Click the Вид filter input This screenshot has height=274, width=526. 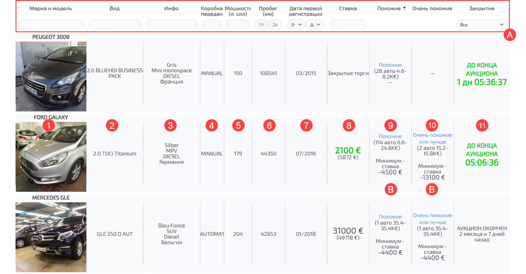(114, 25)
